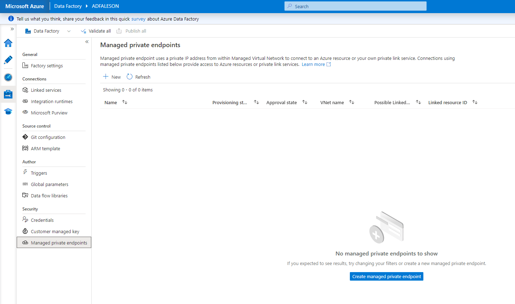Open the Triggers page

click(x=38, y=173)
